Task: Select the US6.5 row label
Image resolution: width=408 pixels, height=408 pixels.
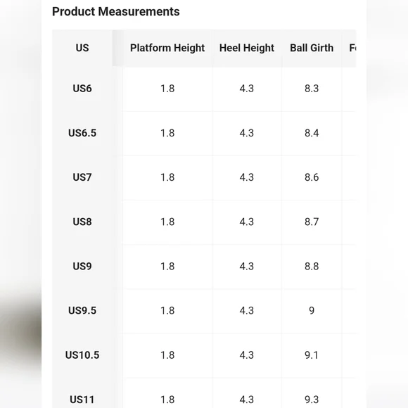Action: pyautogui.click(x=82, y=133)
